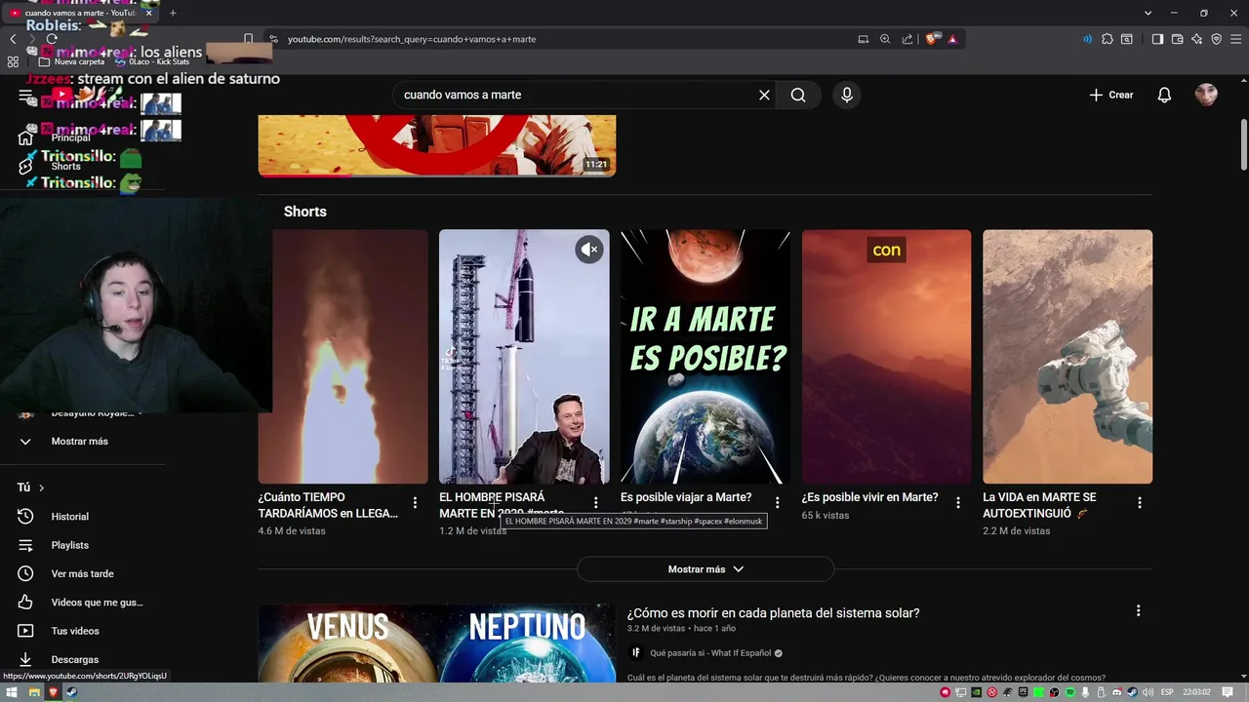Open a new browser tab with plus
Image resolution: width=1249 pixels, height=702 pixels.
173,13
